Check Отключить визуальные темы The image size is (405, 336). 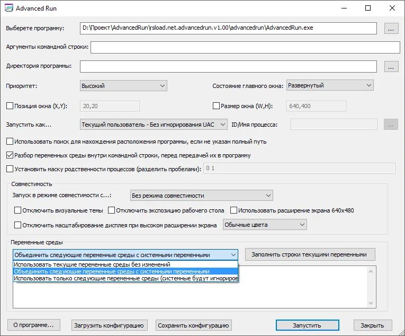click(x=18, y=210)
